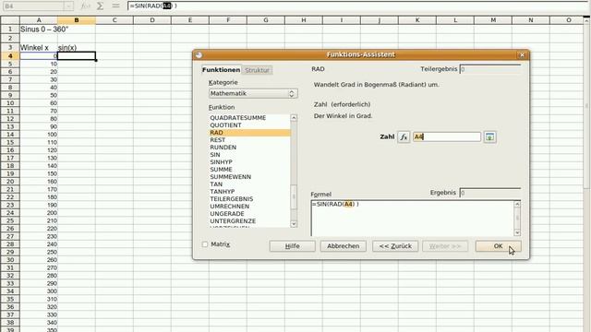Click the << Zurück button

point(395,246)
